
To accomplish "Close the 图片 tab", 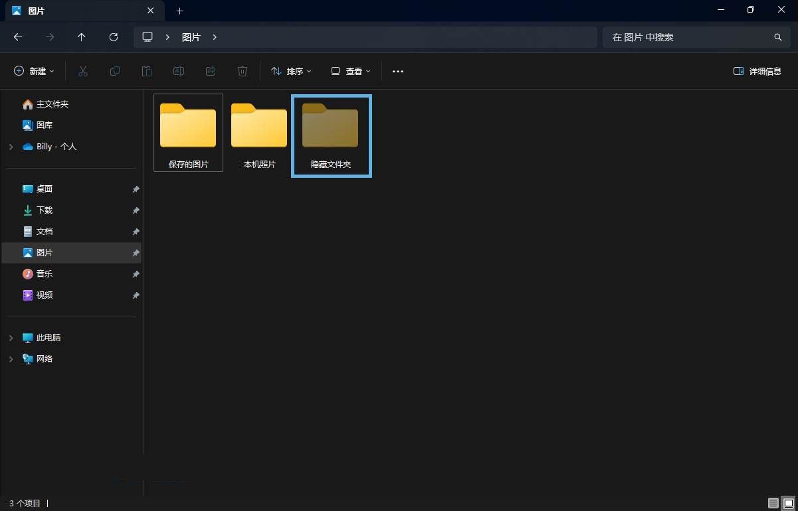I will 151,11.
